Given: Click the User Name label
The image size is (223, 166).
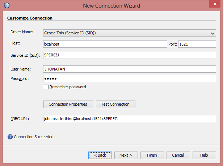Looking at the screenshot, I should point(21,69).
